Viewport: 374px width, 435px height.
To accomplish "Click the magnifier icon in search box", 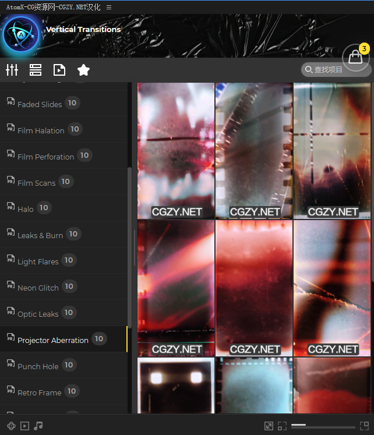I will click(309, 69).
